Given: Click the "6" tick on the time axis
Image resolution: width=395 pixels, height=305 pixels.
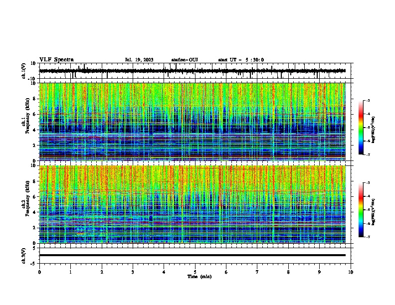Looking at the screenshot, I should (226, 272).
